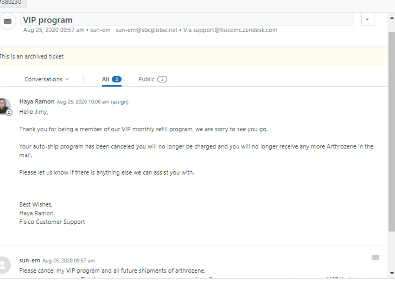Image resolution: width=395 pixels, height=296 pixels.
Task: Click the assign link next to Haya Ramon
Action: point(120,102)
